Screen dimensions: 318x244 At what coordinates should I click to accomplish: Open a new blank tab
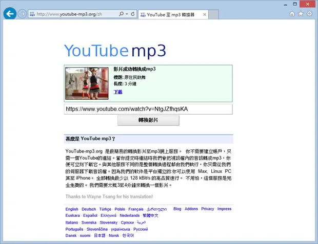coord(213,14)
